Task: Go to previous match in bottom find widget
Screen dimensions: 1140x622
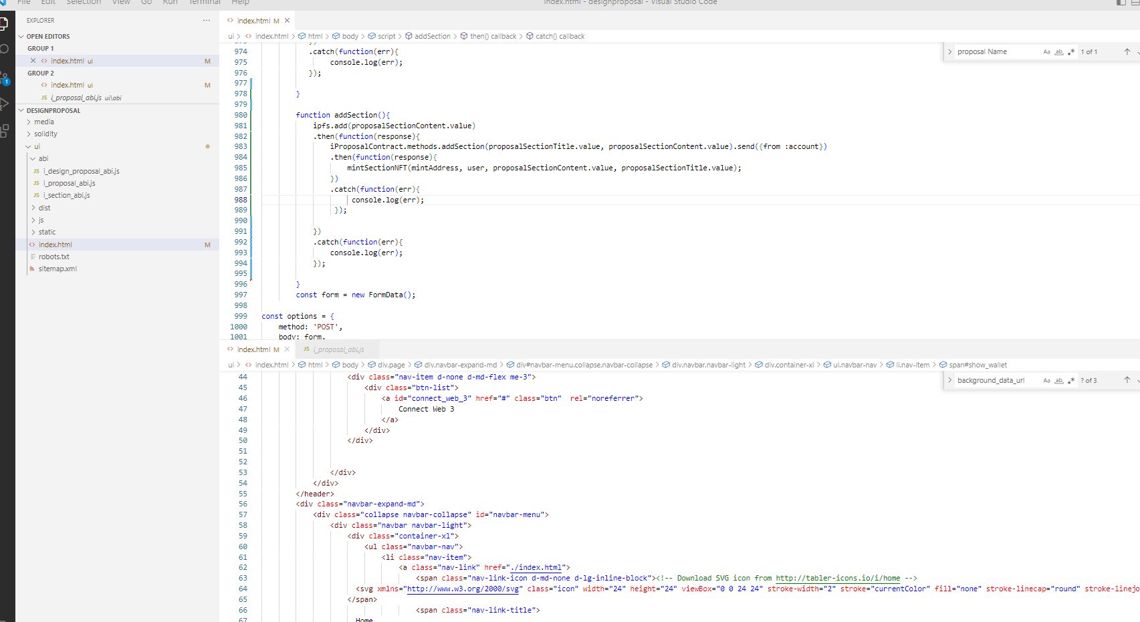Action: pyautogui.click(x=1127, y=380)
